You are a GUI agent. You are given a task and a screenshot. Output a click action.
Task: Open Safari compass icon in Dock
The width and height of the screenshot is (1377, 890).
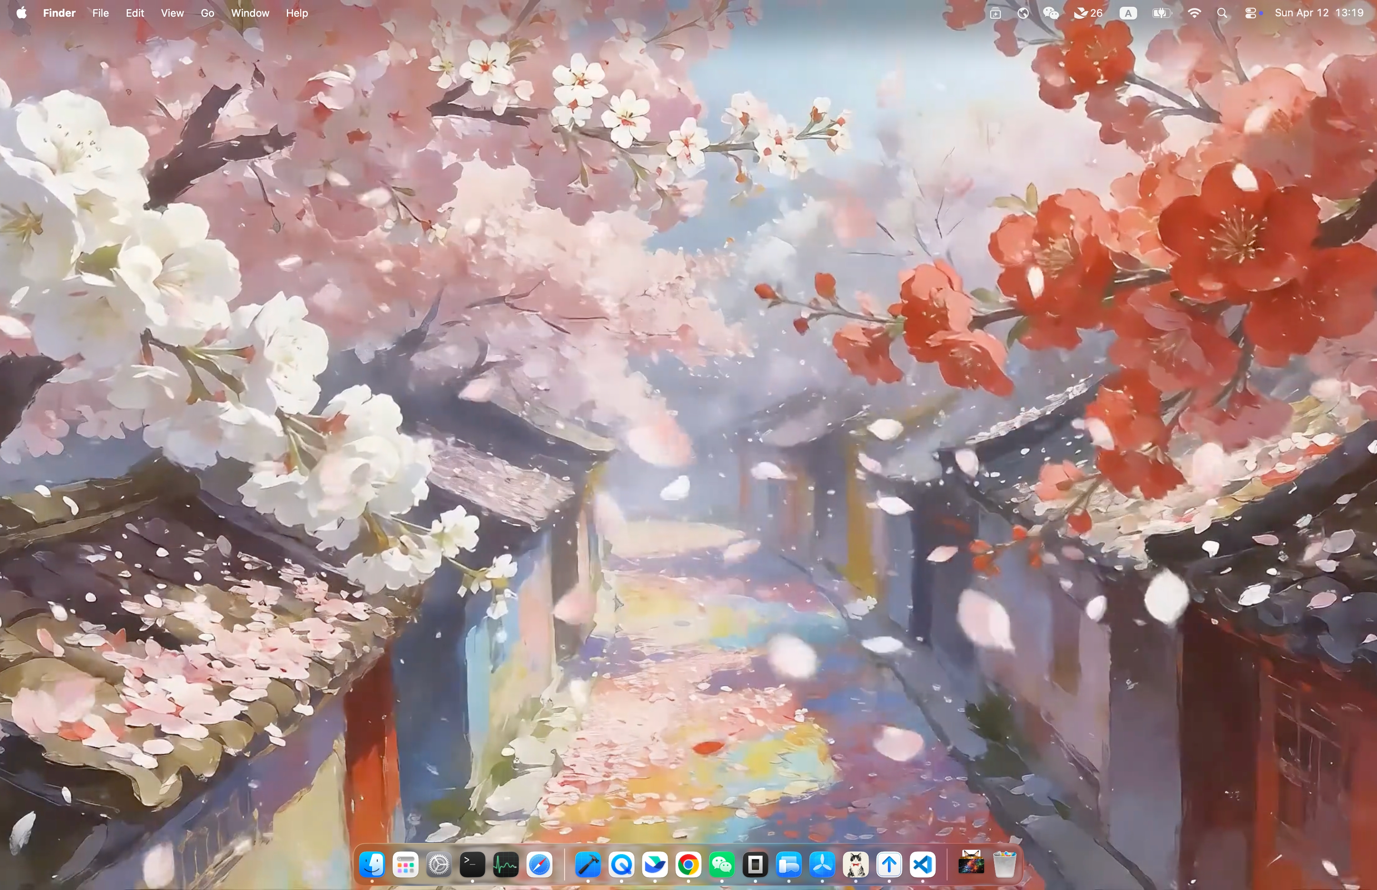point(540,865)
